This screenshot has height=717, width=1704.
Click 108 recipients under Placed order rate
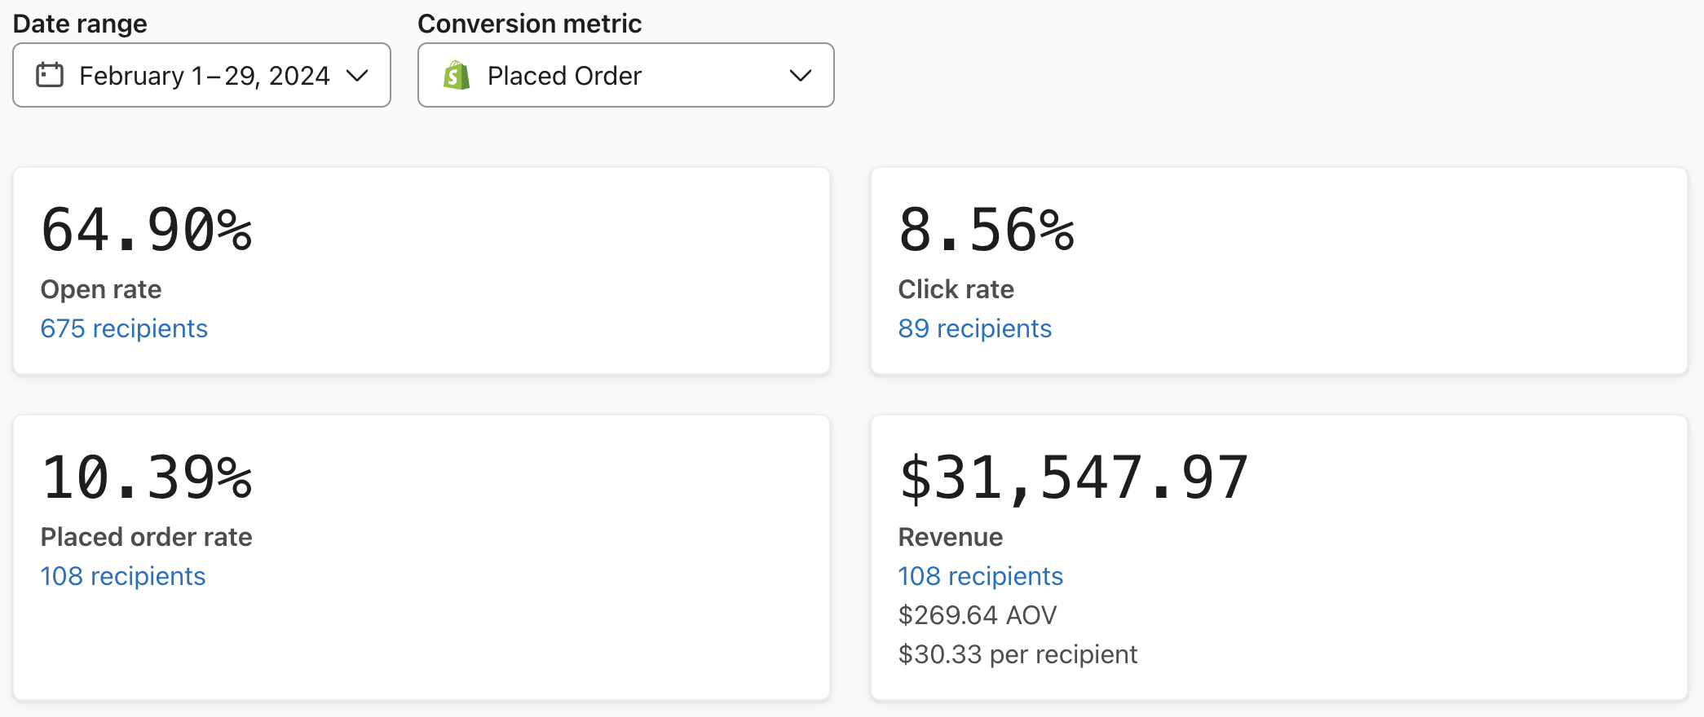tap(123, 576)
